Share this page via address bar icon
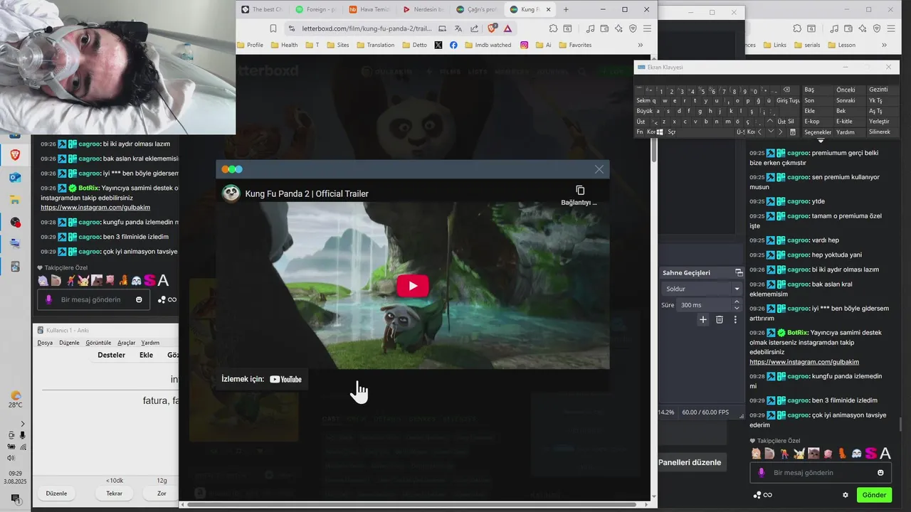The height and width of the screenshot is (512, 911). (474, 28)
